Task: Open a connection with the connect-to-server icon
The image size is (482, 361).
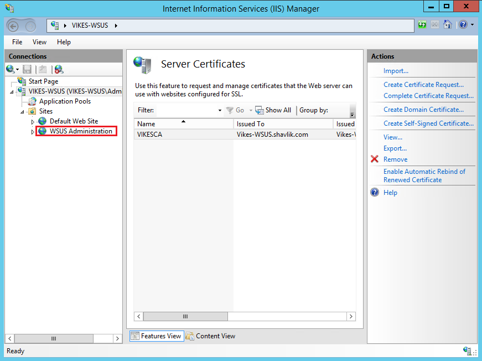Action: point(11,69)
